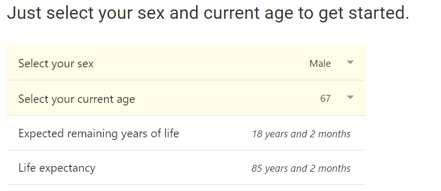441x191 pixels.
Task: Click the word 'Male' in the sex row
Action: click(x=320, y=63)
